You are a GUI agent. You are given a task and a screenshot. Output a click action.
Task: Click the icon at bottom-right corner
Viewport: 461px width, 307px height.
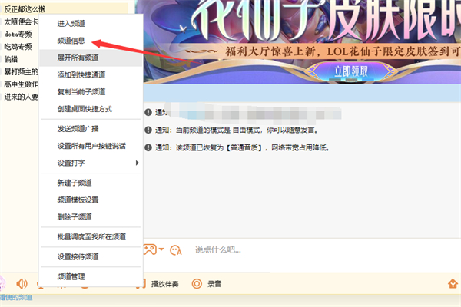tap(453, 283)
